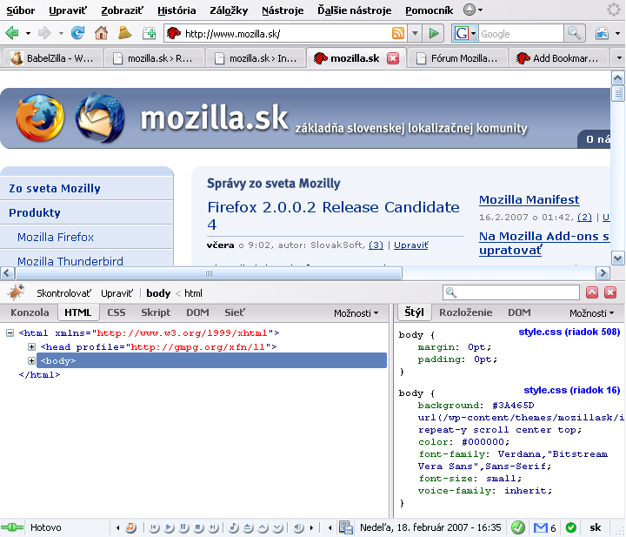
Task: Expand the body element node
Action: coord(31,361)
